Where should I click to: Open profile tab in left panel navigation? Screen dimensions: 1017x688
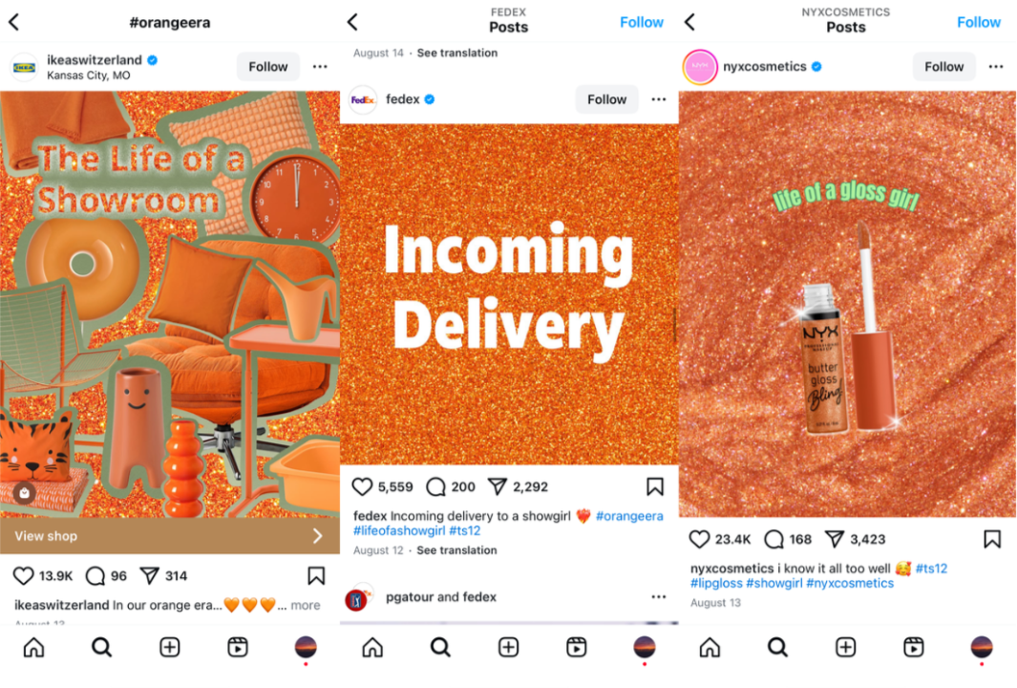point(306,647)
